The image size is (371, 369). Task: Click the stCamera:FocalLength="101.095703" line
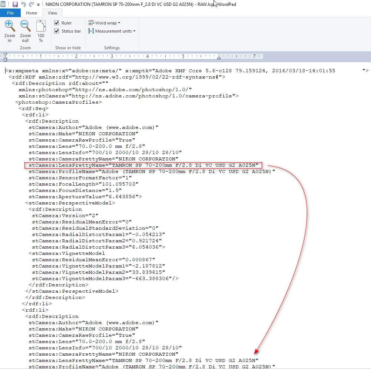coord(83,184)
